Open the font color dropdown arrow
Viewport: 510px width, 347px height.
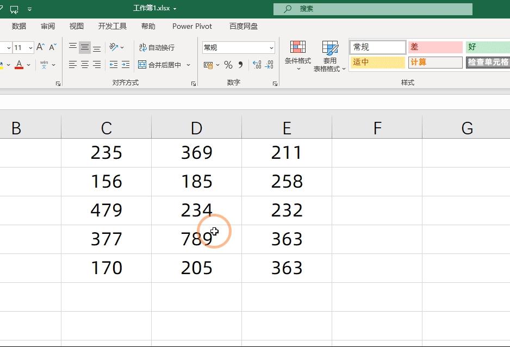pos(28,65)
